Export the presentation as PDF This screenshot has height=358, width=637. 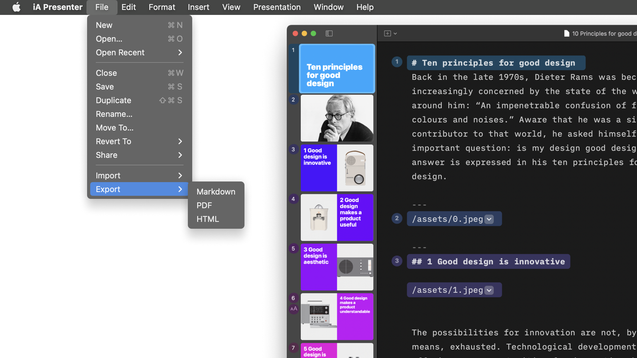point(216,205)
